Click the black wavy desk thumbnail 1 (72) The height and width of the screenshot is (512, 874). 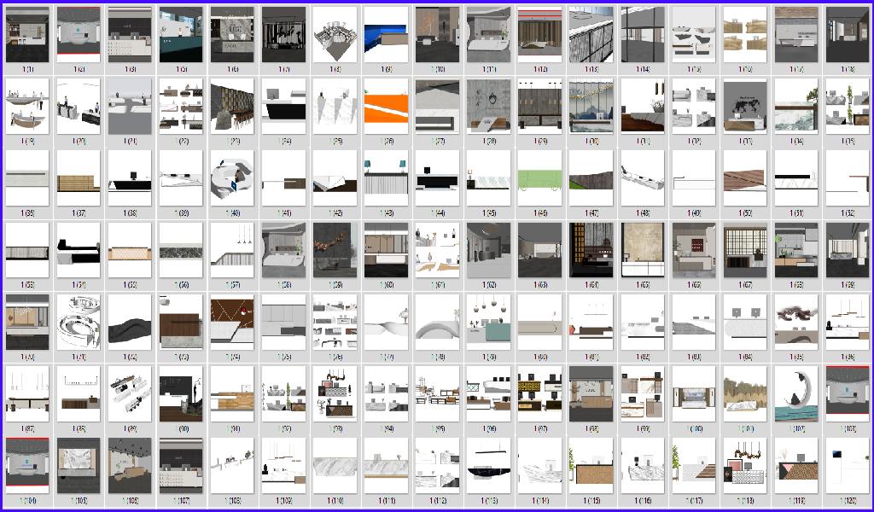[130, 322]
